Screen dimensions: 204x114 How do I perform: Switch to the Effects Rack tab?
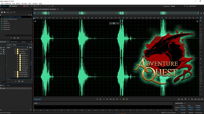click(14, 42)
